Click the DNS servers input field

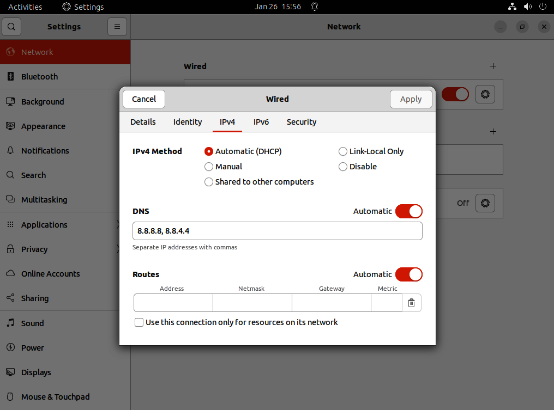pos(277,231)
